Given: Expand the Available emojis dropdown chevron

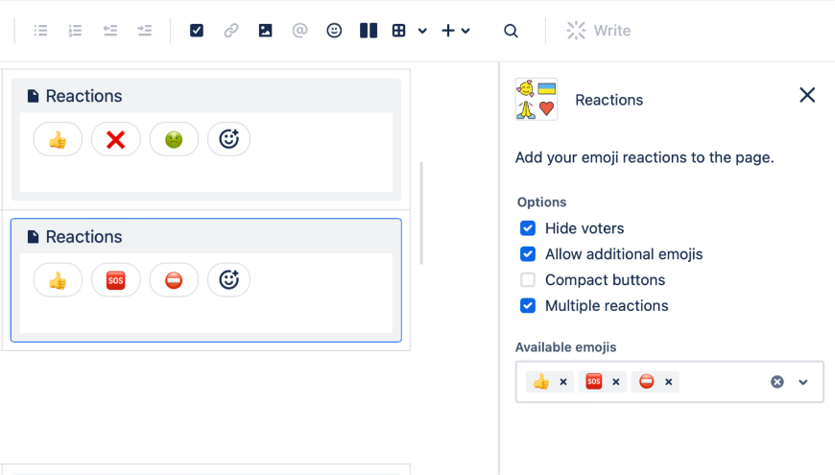Looking at the screenshot, I should click(803, 382).
